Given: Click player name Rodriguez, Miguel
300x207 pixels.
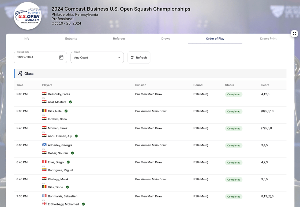Looking at the screenshot, I should 61,170.
